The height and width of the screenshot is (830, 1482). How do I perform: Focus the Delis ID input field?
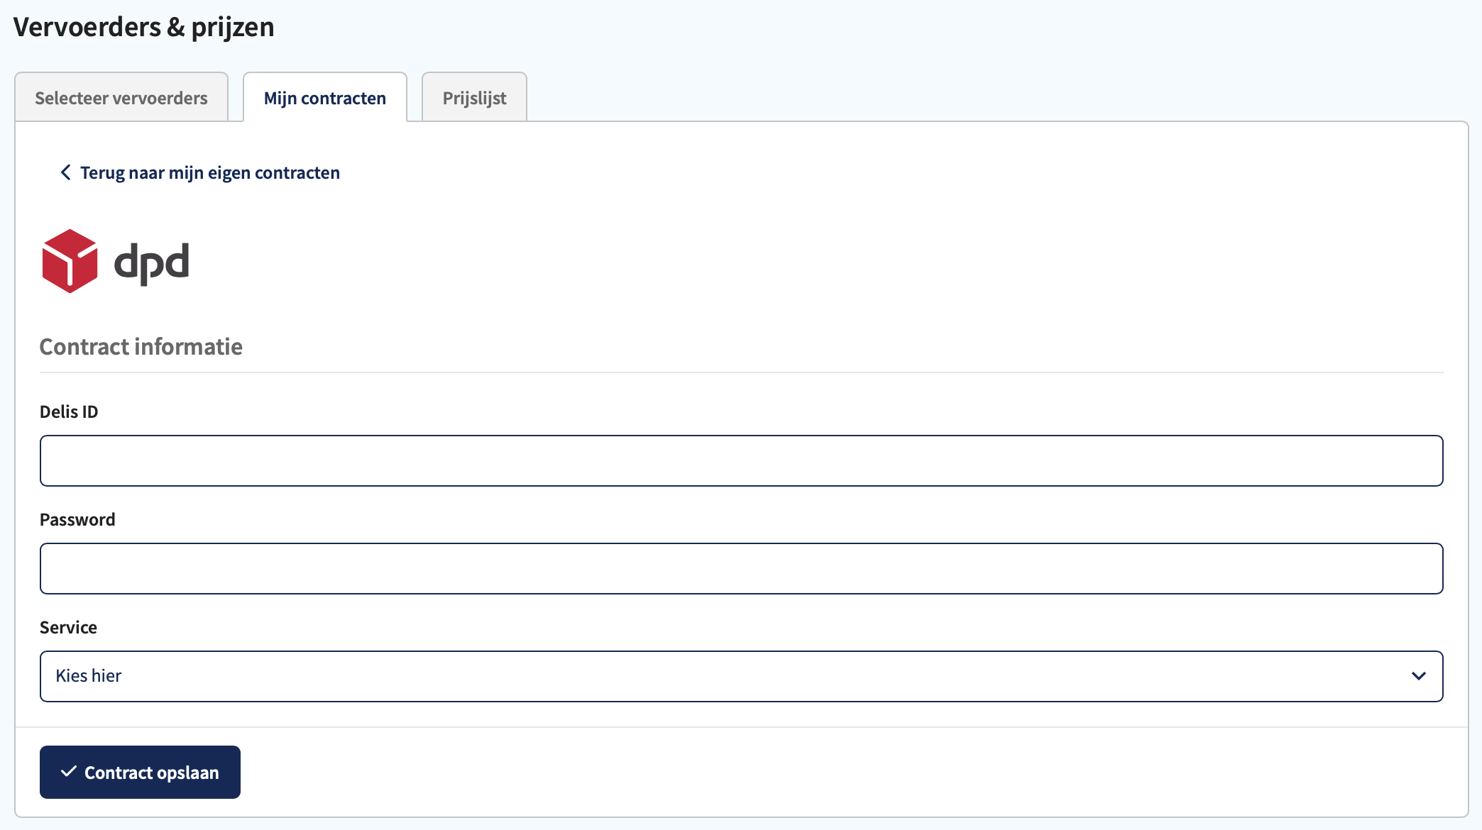[x=741, y=460]
